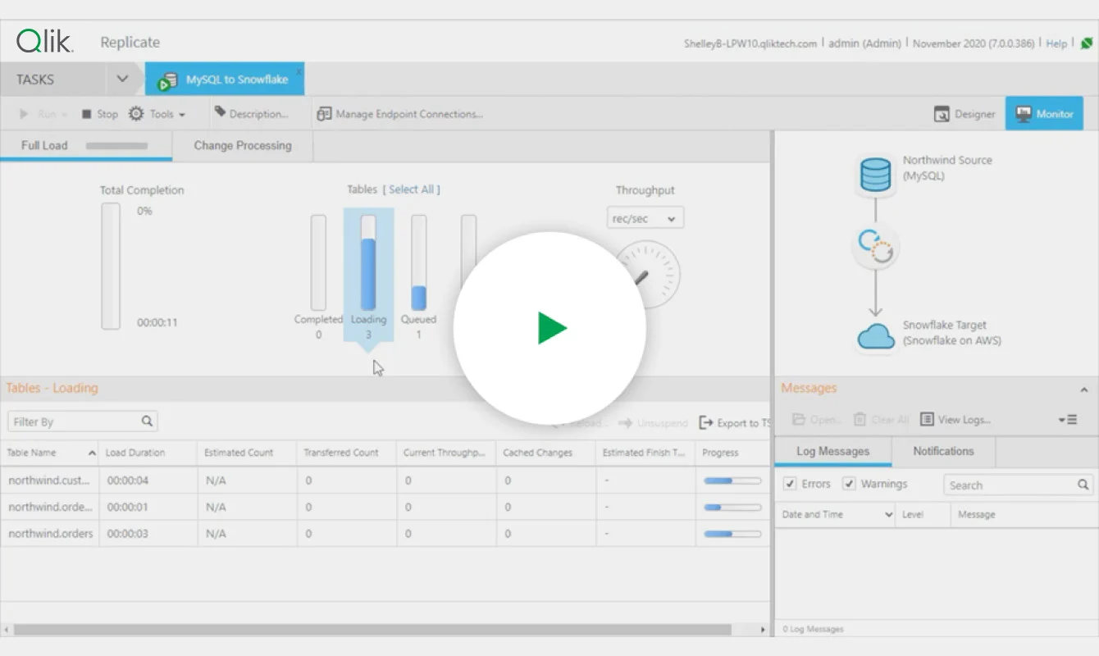This screenshot has width=1099, height=656.
Task: Select the Notifications tab
Action: pos(943,451)
